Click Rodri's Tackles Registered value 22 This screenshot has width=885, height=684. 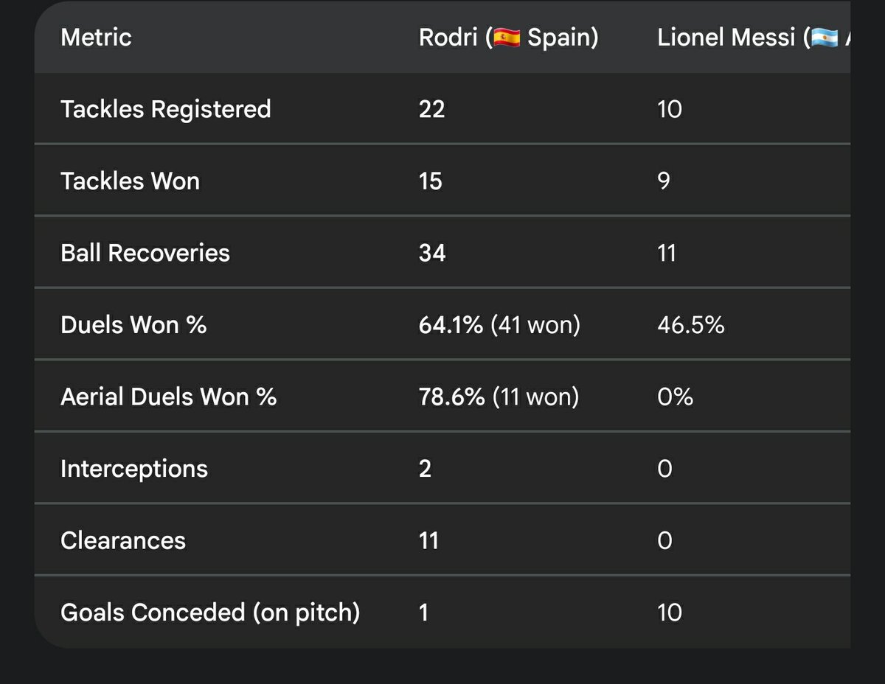coord(432,109)
